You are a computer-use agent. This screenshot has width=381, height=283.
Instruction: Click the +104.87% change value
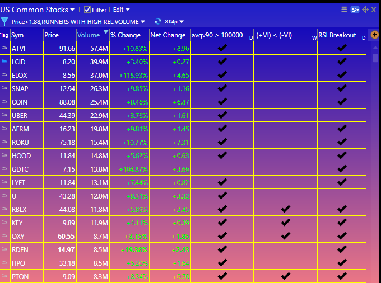pos(133,169)
